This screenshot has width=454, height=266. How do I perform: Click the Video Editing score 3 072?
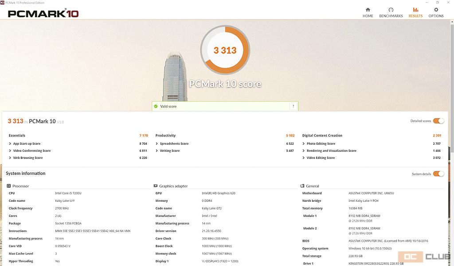(x=437, y=158)
